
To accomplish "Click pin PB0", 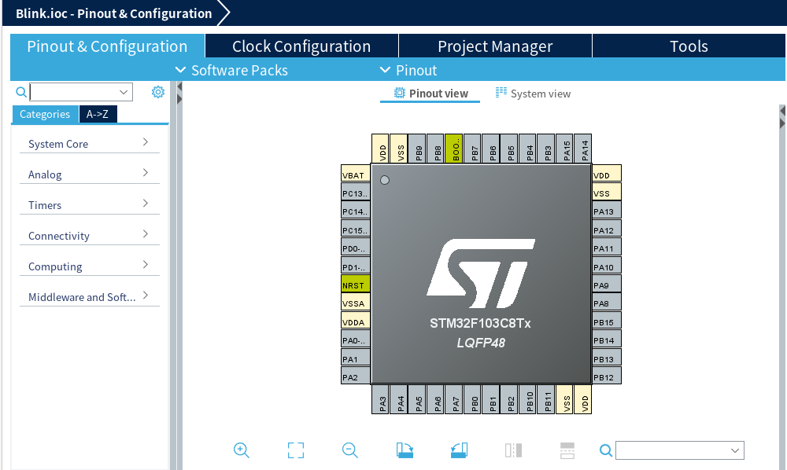I will point(472,400).
